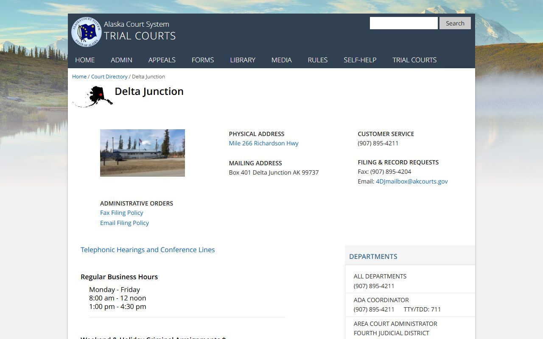Screen dimensions: 543x339
Task: Click the Alaska Court System seal logo
Action: tap(86, 32)
